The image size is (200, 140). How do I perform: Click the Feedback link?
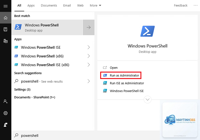[x=181, y=5]
